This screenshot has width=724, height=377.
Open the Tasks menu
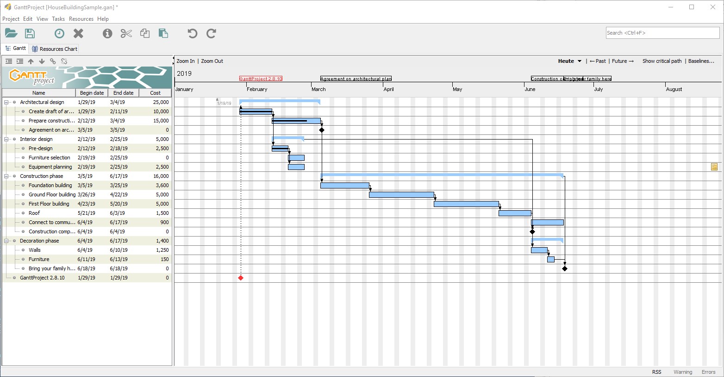coord(58,19)
